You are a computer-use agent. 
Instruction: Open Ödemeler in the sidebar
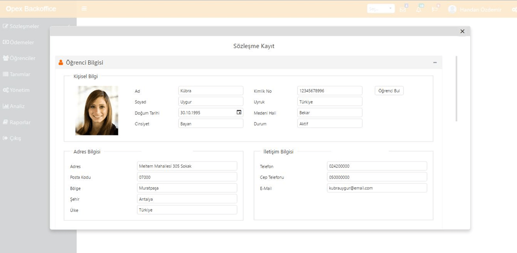21,42
